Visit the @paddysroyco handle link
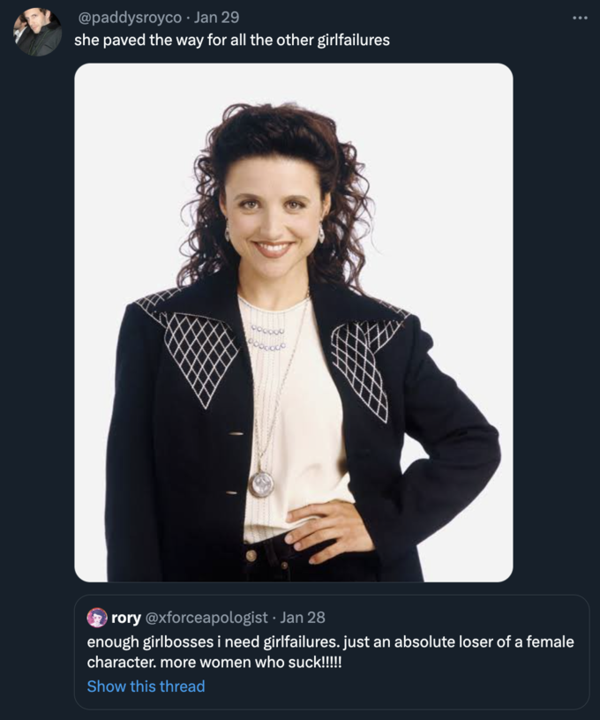The height and width of the screenshot is (720, 600). 131,18
